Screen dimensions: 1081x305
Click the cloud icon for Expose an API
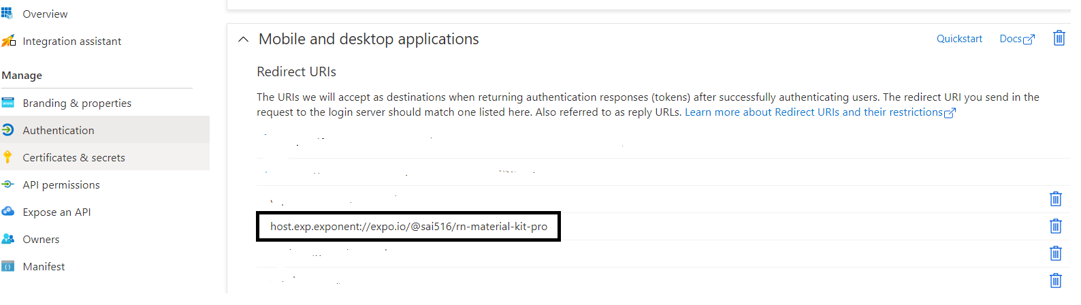point(7,212)
